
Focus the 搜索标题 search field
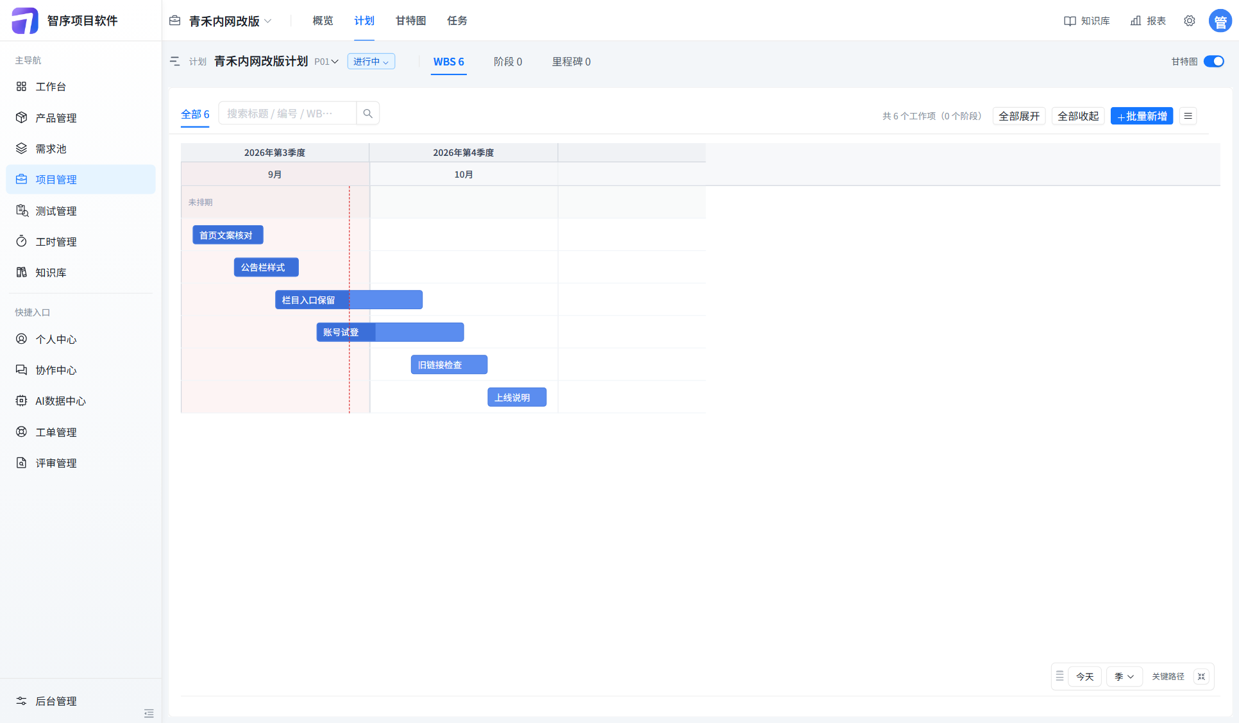pyautogui.click(x=287, y=114)
